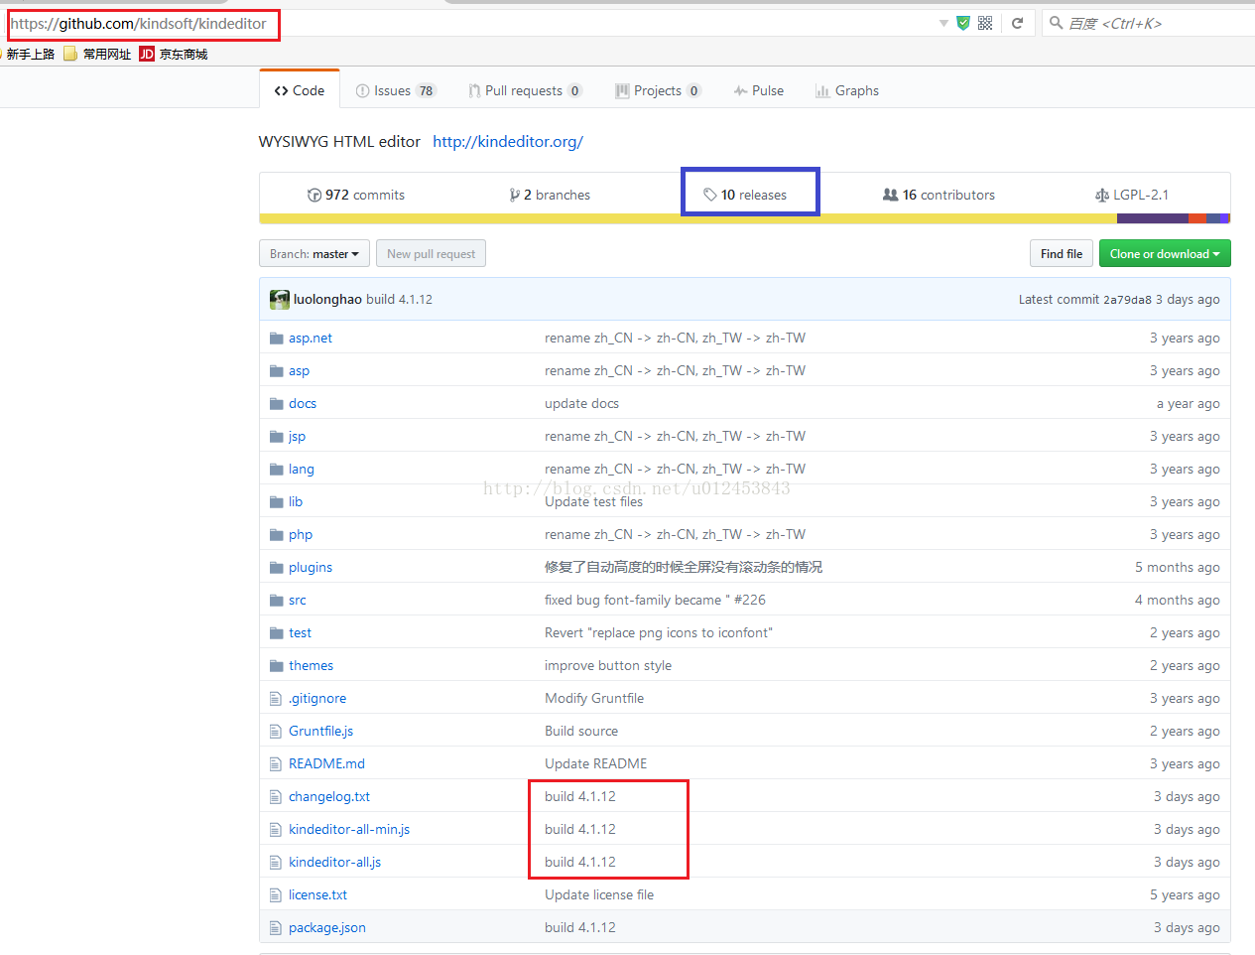Viewport: 1255px width, 955px height.
Task: Click the file icon next to .gitignore
Action: 276,699
